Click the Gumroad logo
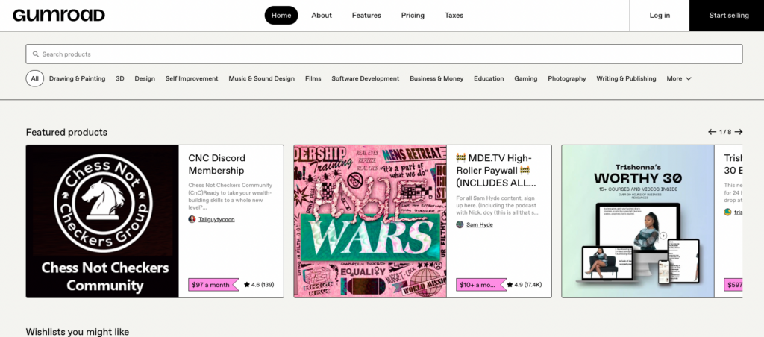 coord(58,15)
